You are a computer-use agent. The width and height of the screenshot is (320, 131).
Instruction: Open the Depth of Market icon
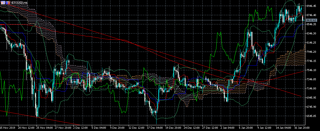[3, 3]
